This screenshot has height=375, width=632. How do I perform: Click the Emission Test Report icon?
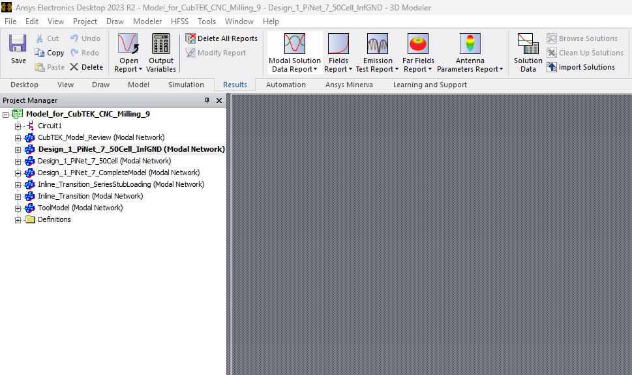coord(377,44)
